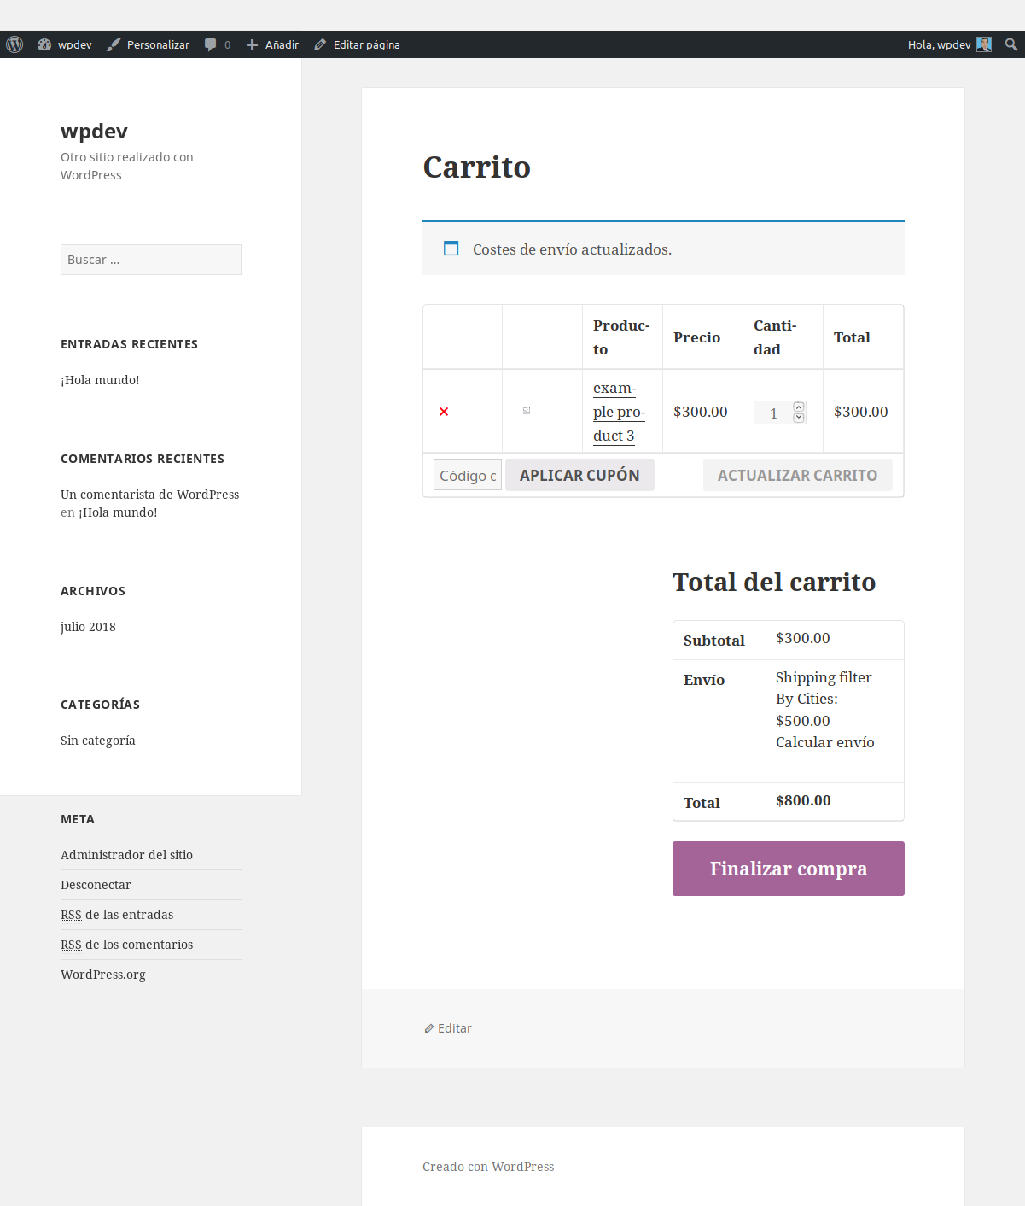Open RSS de los comentarios feed

(x=126, y=945)
